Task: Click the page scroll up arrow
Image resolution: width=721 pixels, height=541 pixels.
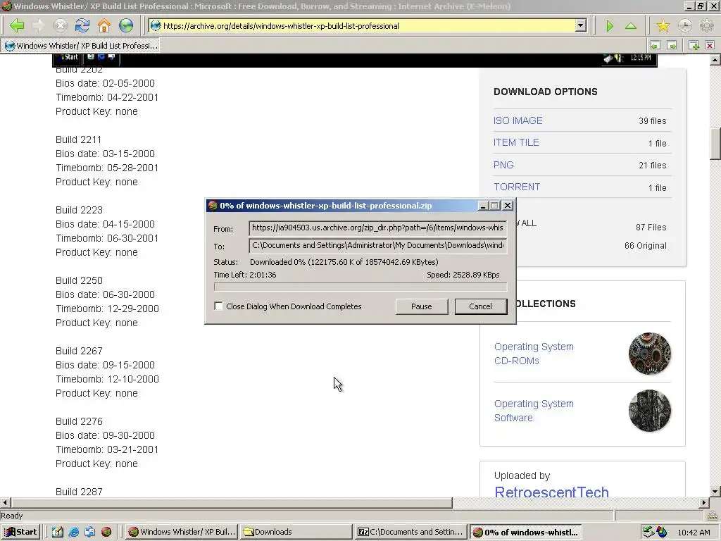Action: tap(715, 60)
